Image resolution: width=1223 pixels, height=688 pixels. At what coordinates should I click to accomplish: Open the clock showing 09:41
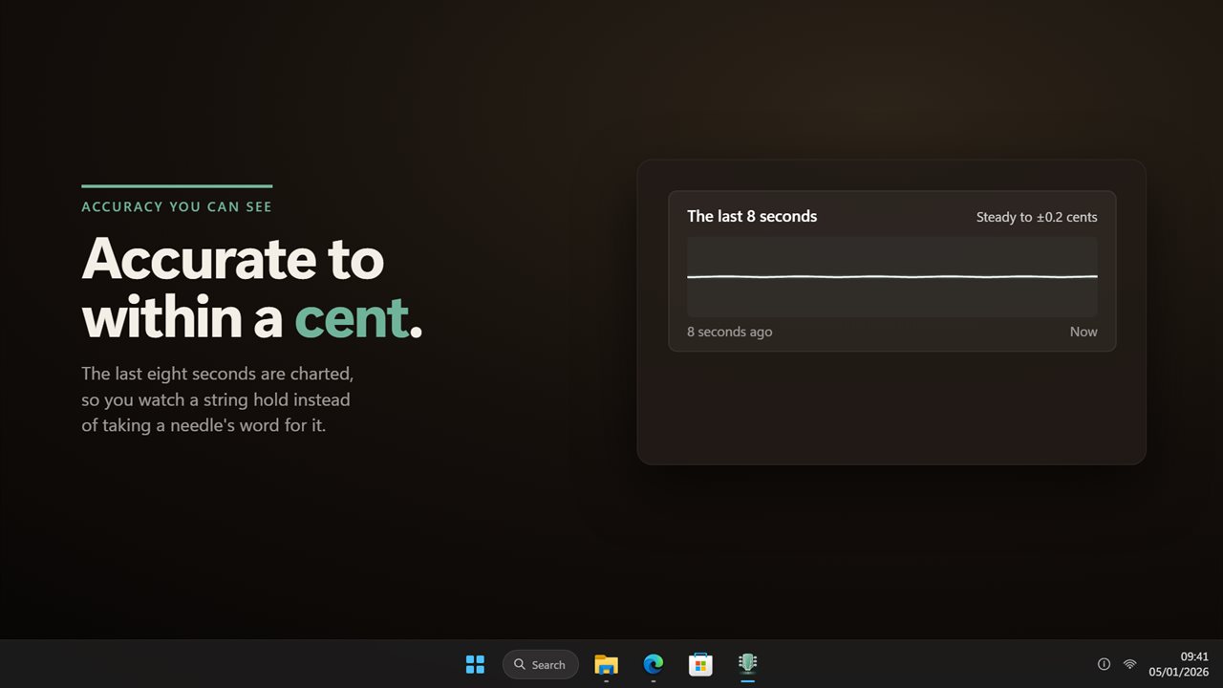(x=1194, y=656)
